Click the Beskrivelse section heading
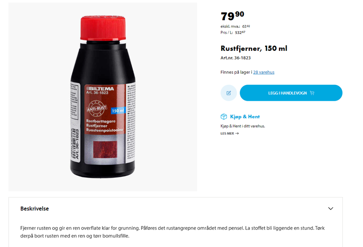 [x=35, y=209]
